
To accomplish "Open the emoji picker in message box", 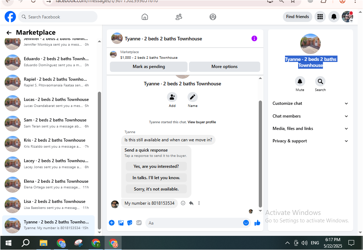I will point(246,223).
